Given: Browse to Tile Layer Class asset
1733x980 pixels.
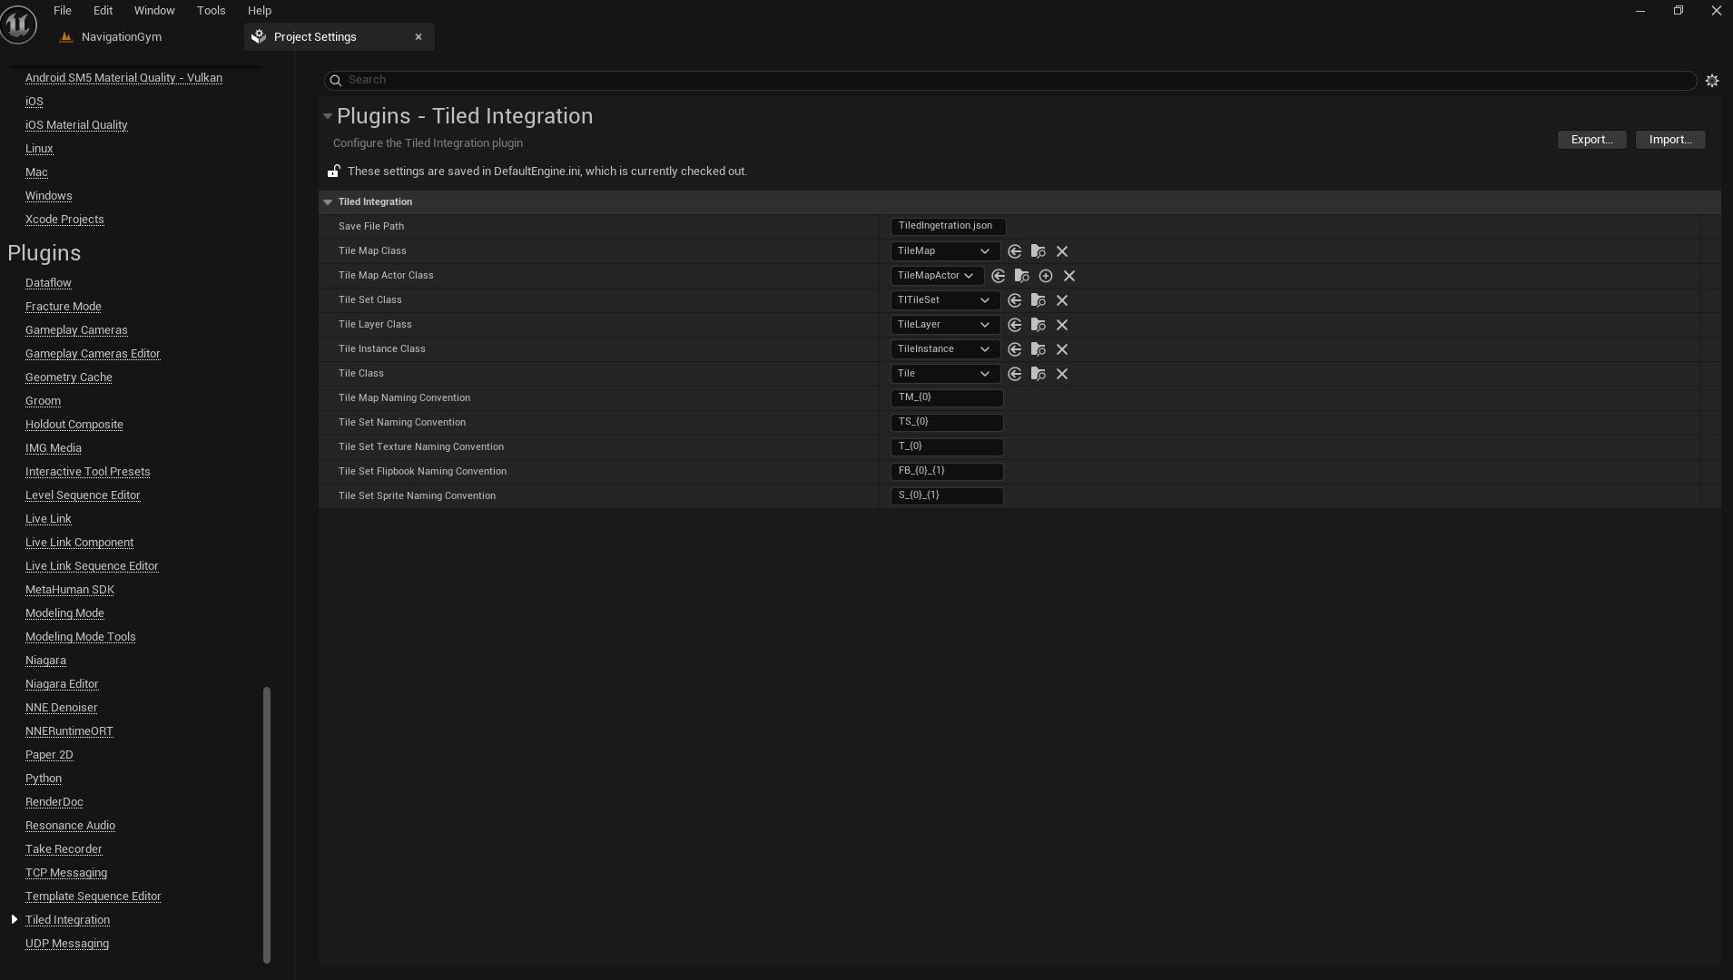Looking at the screenshot, I should tap(1039, 325).
